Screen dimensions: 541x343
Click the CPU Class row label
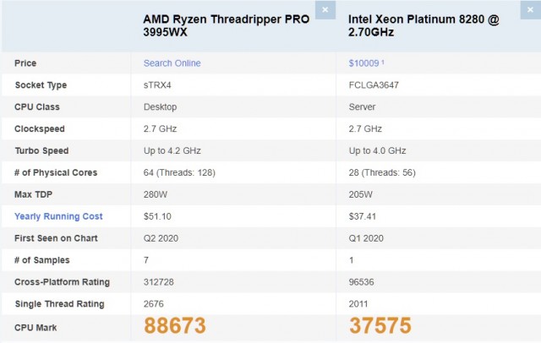coord(37,106)
